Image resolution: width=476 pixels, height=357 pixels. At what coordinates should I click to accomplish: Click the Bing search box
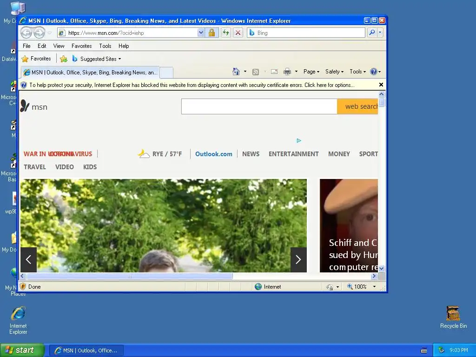coord(306,33)
